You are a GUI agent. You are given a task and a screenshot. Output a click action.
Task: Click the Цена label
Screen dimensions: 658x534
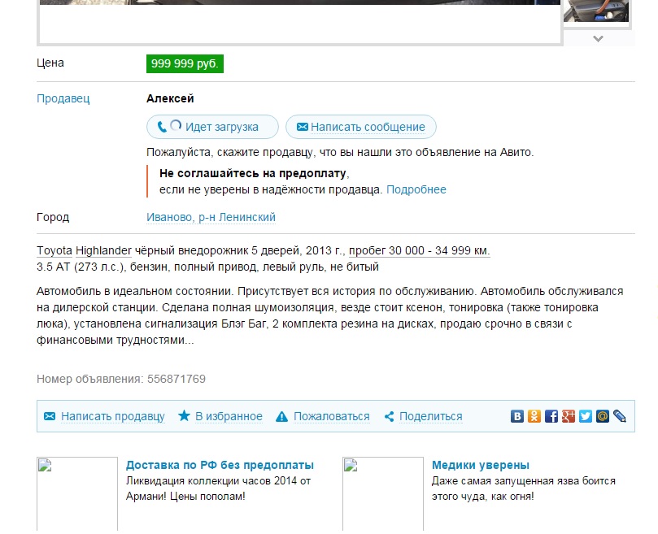[x=50, y=63]
